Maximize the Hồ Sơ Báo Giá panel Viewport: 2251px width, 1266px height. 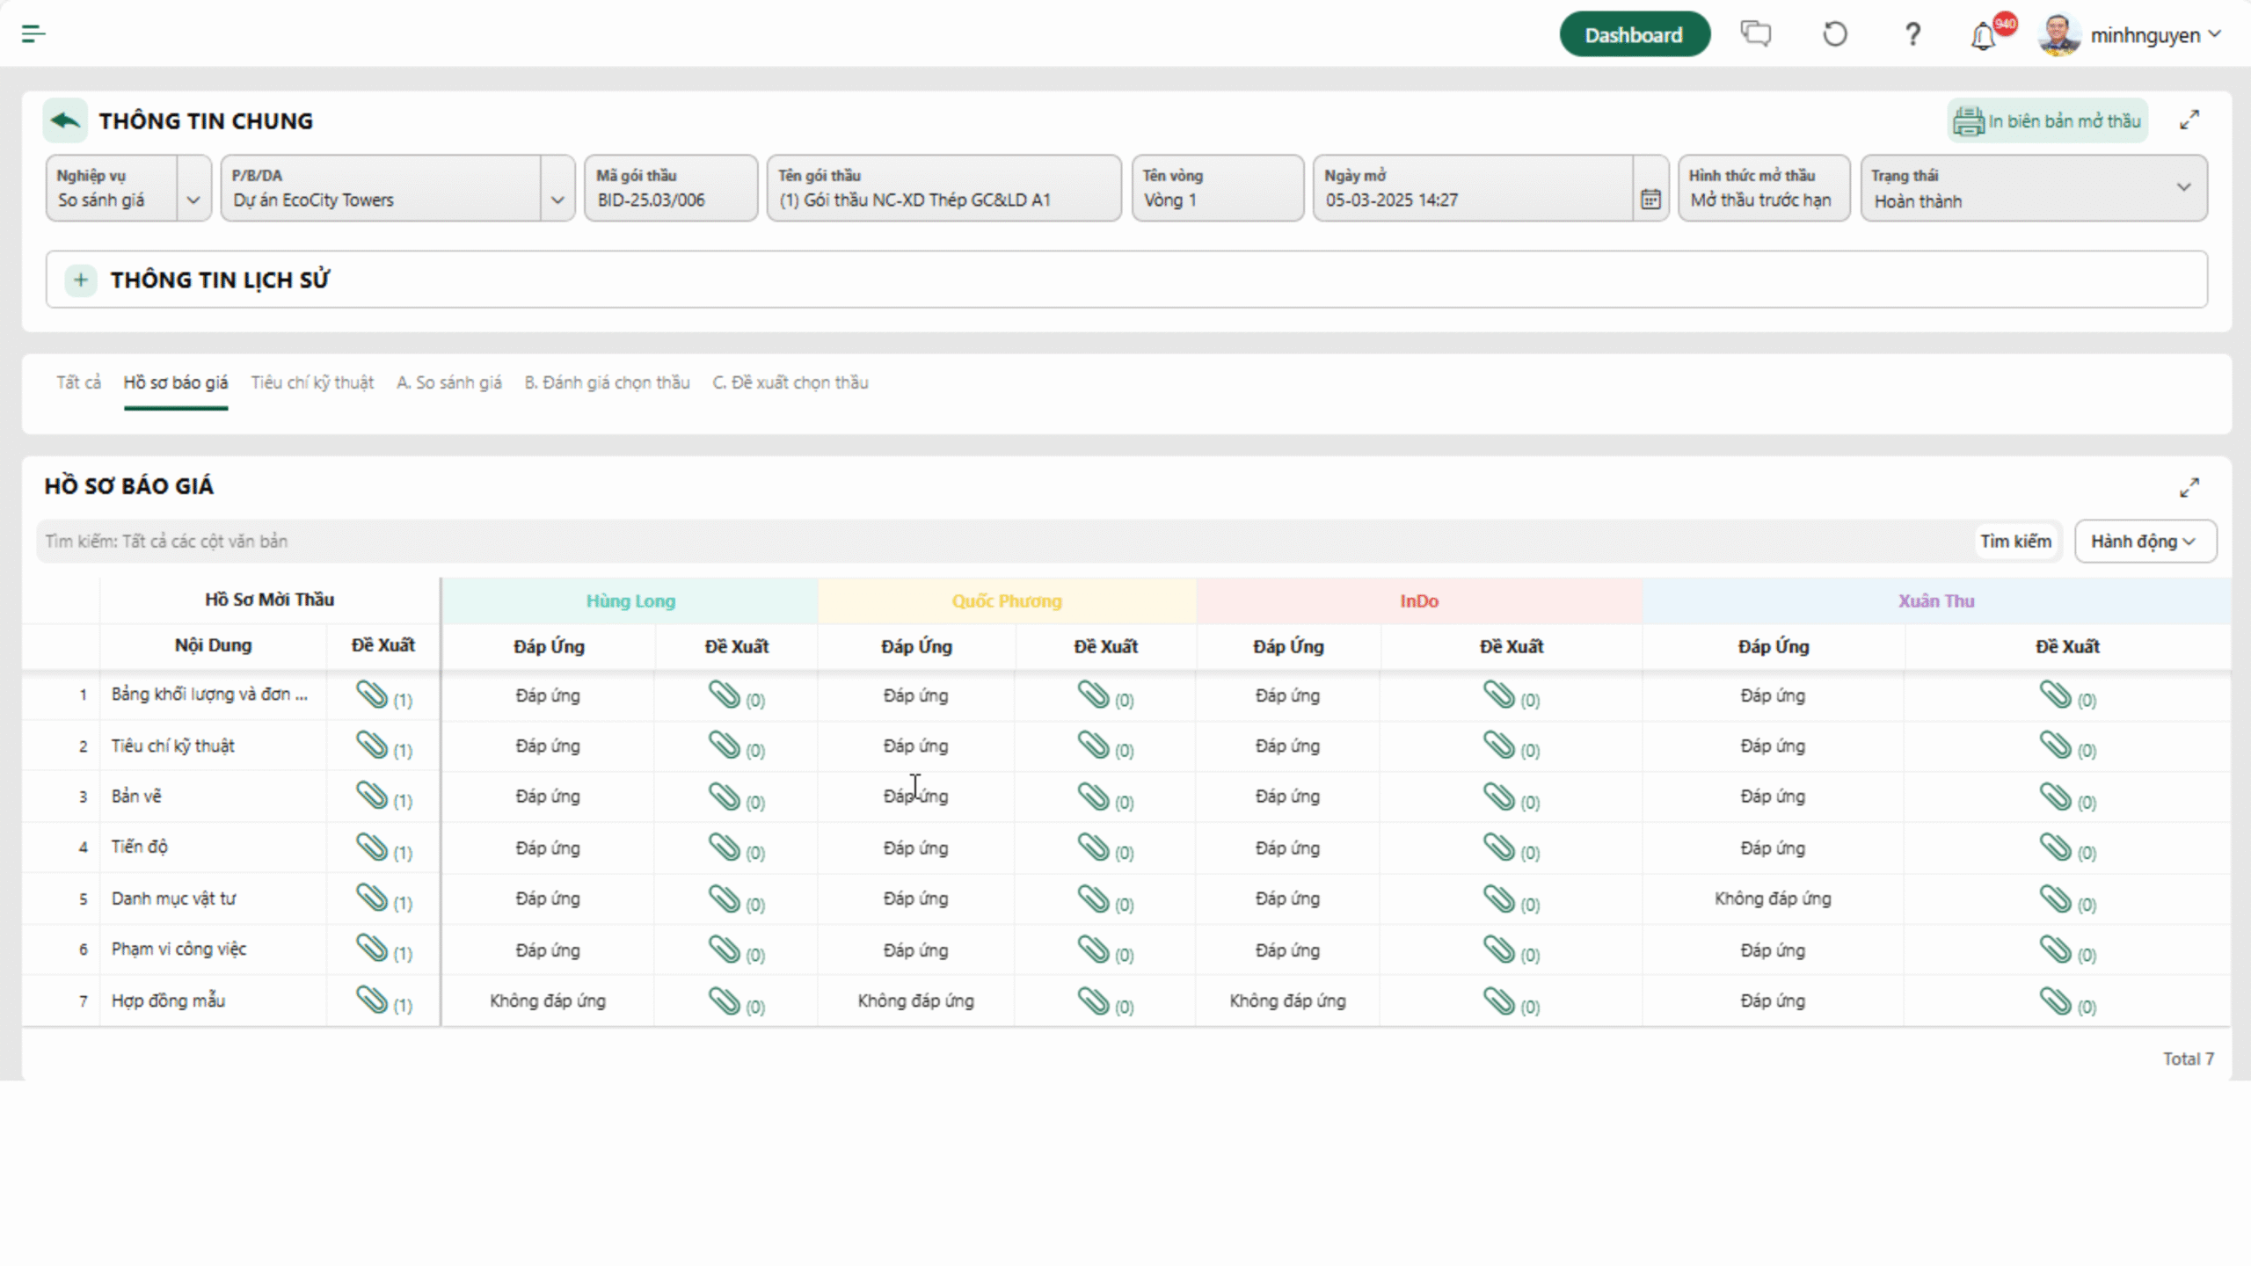coord(2189,487)
